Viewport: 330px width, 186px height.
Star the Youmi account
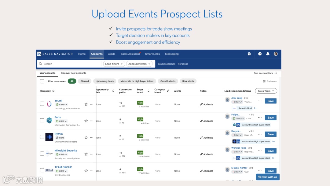[86, 104]
